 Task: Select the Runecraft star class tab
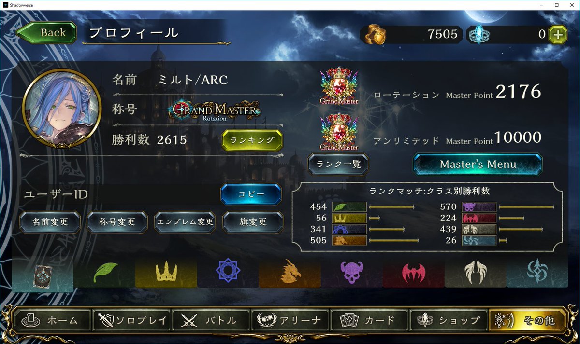pos(228,273)
